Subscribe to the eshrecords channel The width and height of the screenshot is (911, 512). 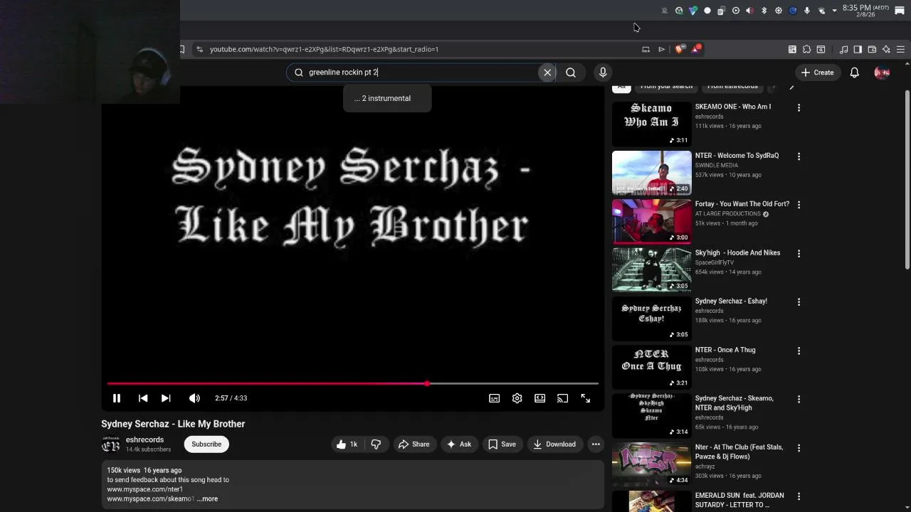tap(206, 444)
